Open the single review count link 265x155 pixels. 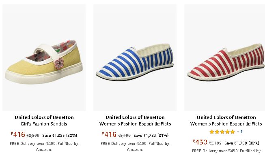[241, 132]
